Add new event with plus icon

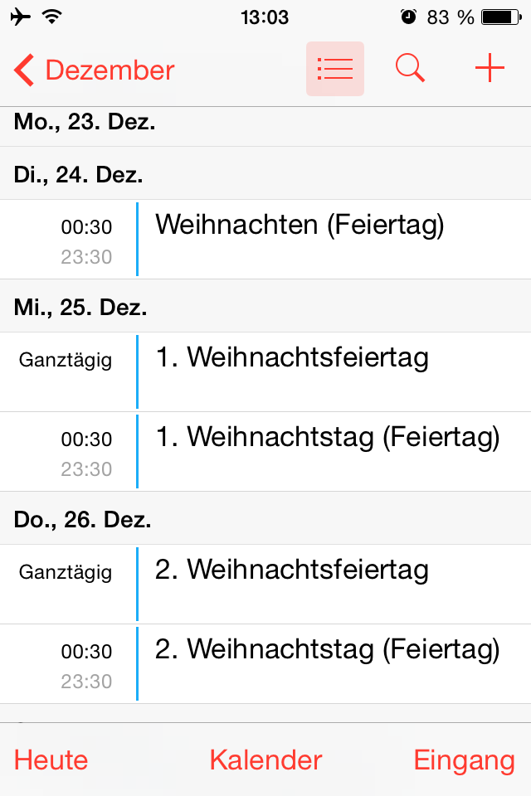pyautogui.click(x=490, y=67)
